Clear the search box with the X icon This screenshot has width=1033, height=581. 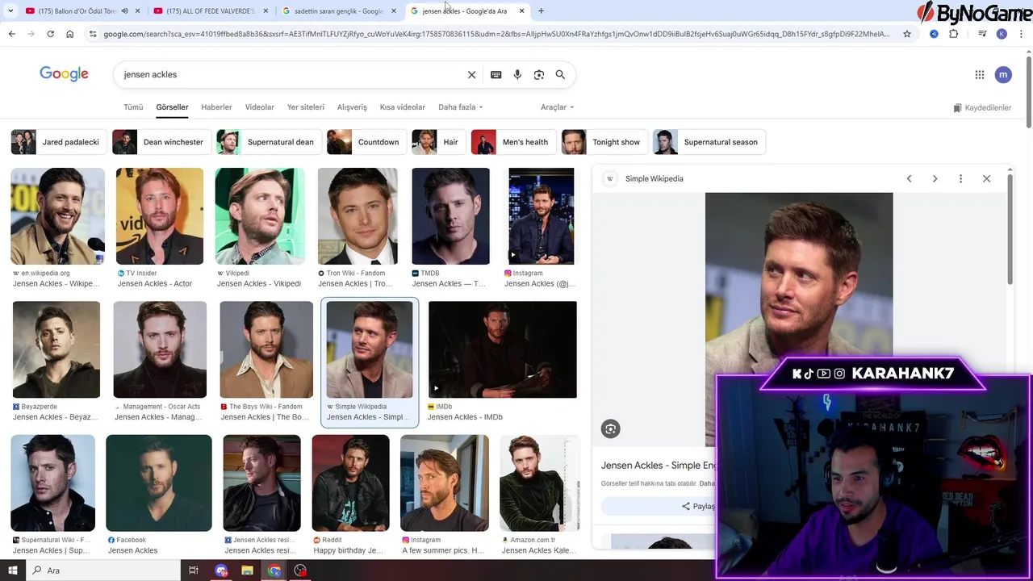tap(472, 74)
